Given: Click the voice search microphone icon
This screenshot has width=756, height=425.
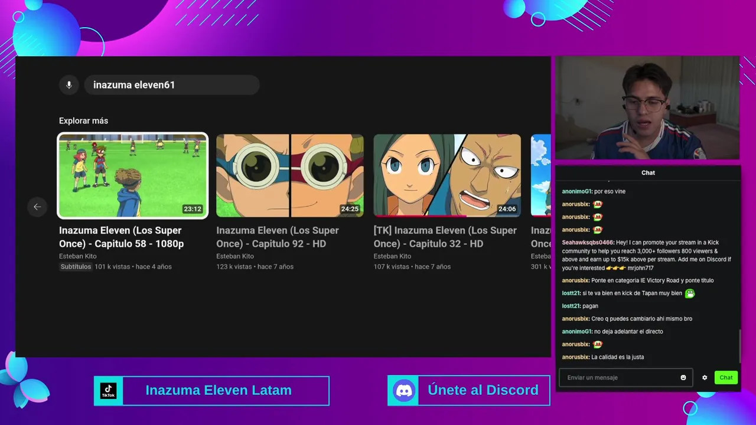Looking at the screenshot, I should tap(69, 85).
